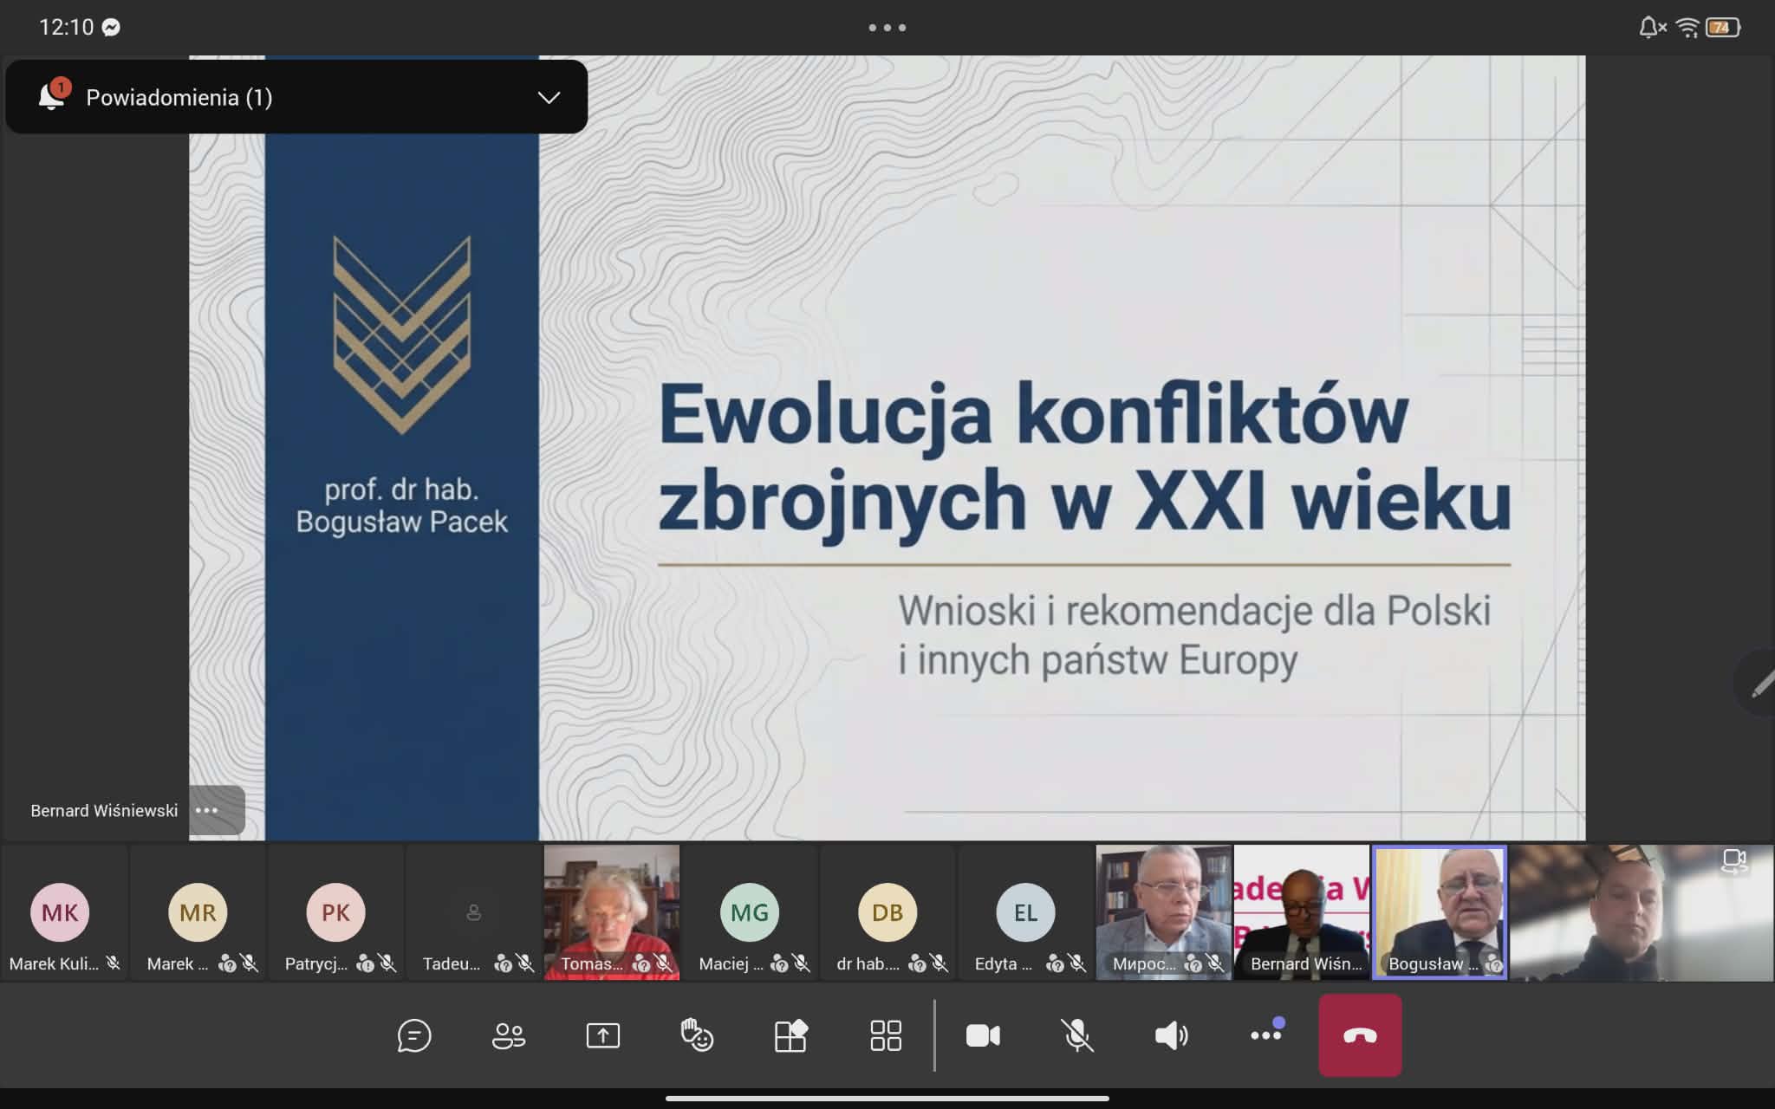1775x1109 pixels.
Task: Turn on your camera
Action: coord(984,1034)
